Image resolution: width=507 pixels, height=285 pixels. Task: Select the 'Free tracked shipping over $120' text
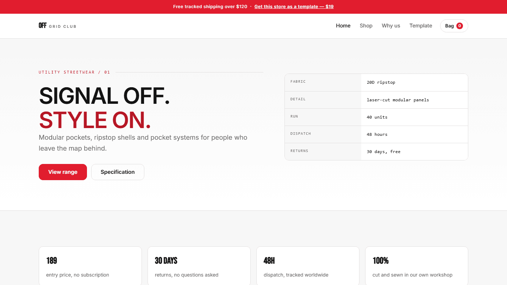pos(210,7)
